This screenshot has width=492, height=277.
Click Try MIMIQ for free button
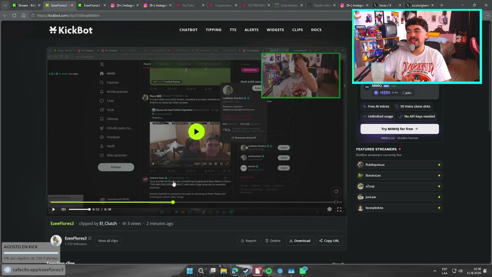pos(399,129)
